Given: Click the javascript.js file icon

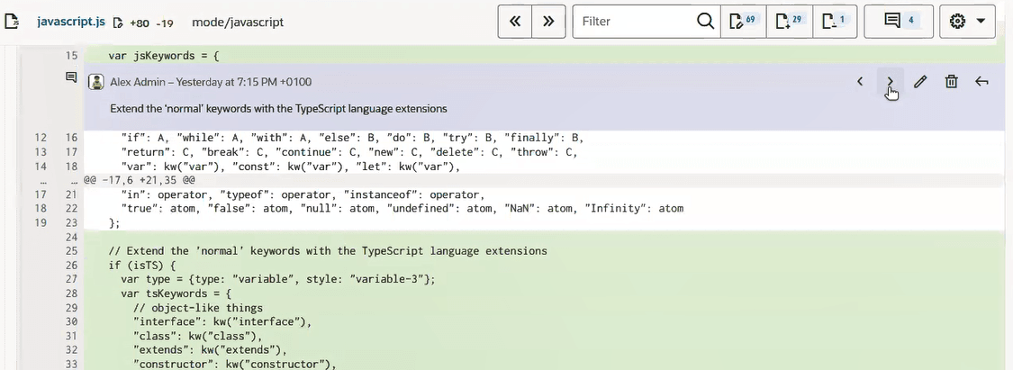Looking at the screenshot, I should click(x=12, y=22).
